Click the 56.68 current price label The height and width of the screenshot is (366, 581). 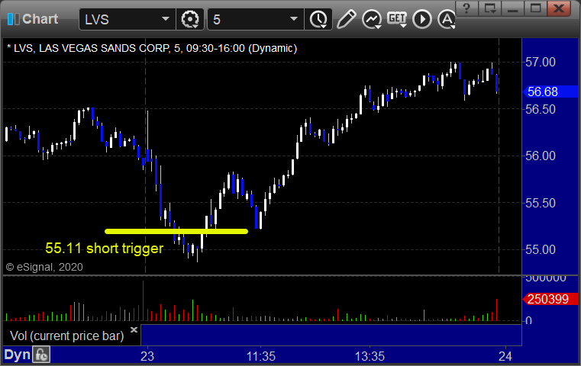coord(550,91)
